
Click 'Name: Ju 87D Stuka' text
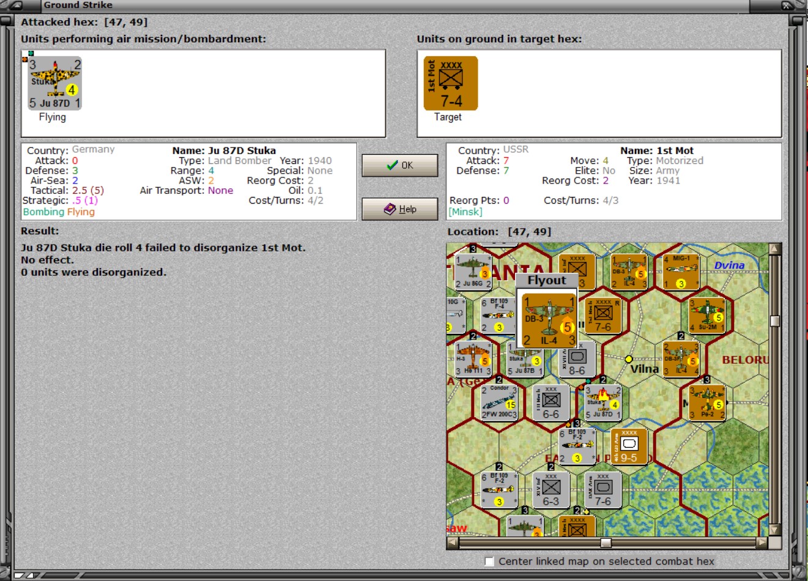coord(224,150)
